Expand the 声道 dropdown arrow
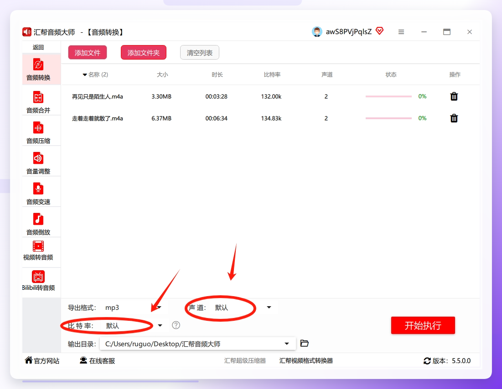 point(269,307)
